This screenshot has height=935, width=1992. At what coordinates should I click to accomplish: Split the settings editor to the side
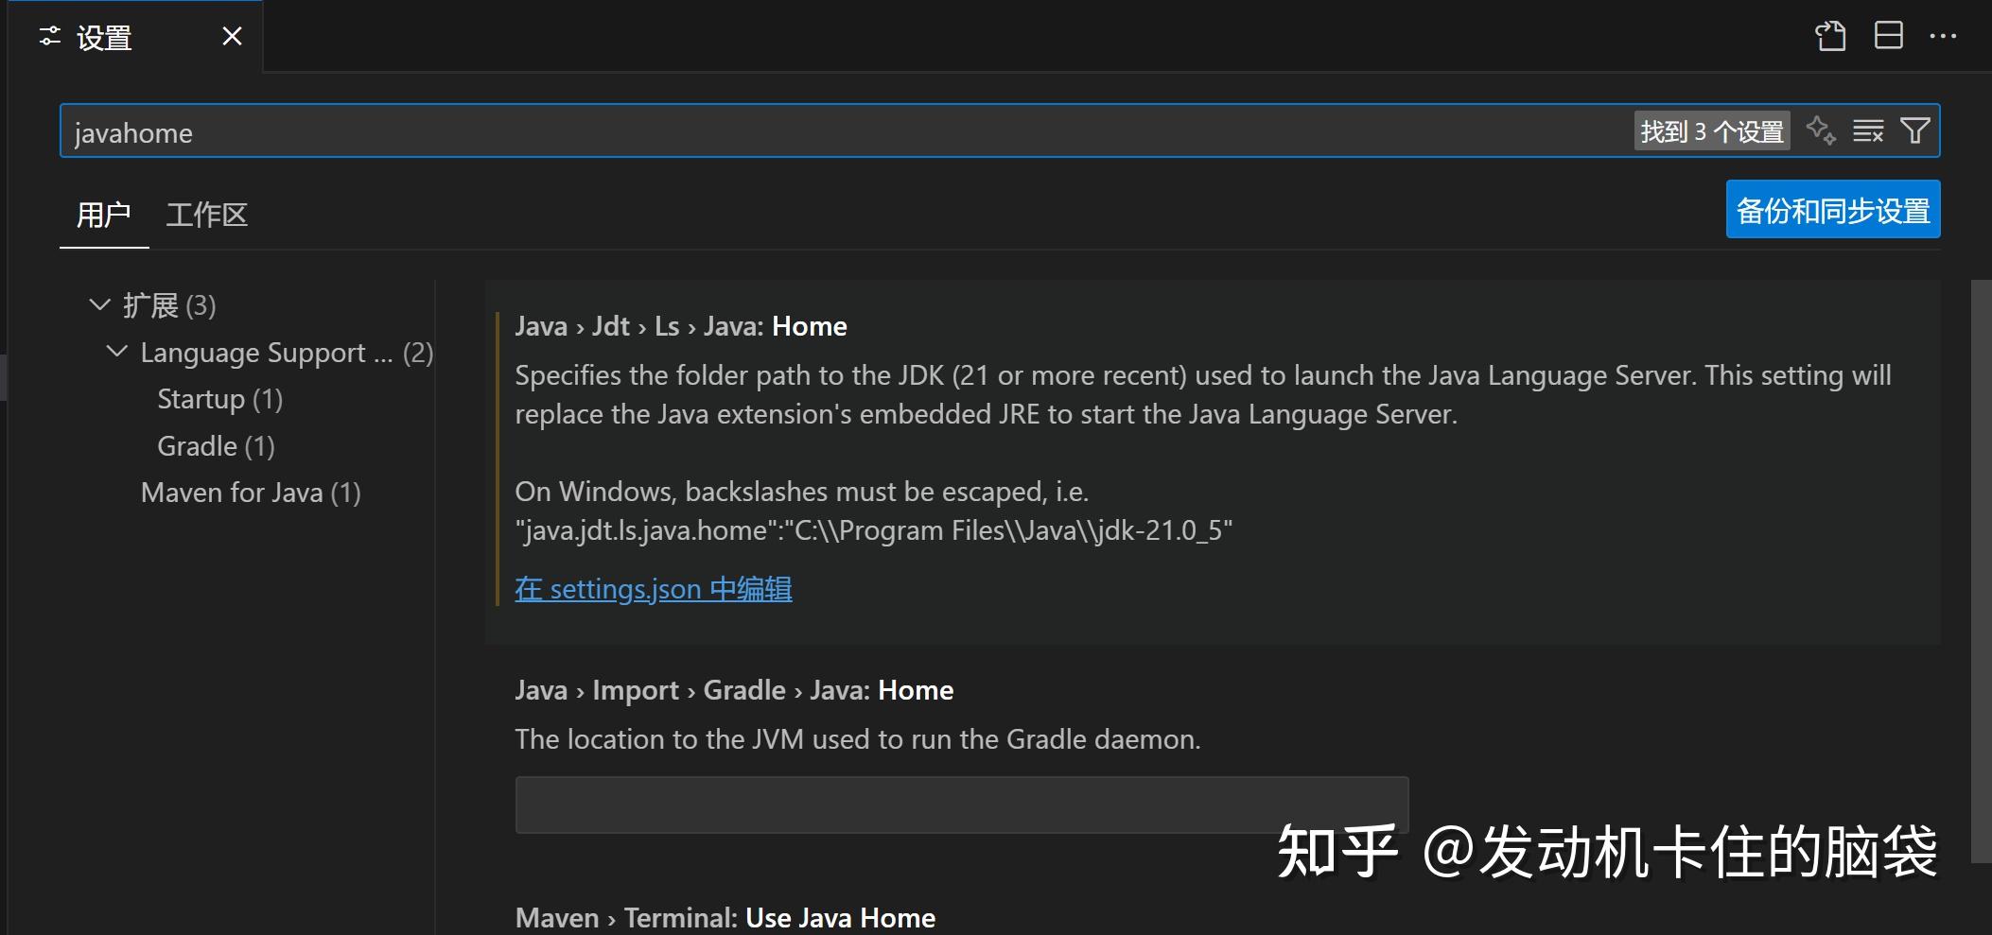pos(1889,35)
